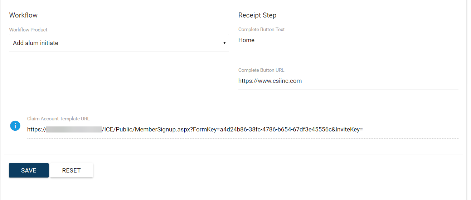Select the 'Add alum initiate' combo box text
This screenshot has width=471, height=200.
coord(35,43)
